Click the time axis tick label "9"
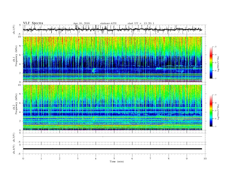The height and width of the screenshot is (178, 231). pos(187,159)
